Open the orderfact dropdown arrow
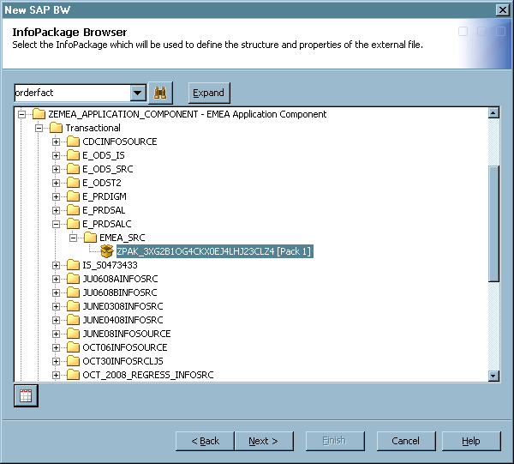The width and height of the screenshot is (514, 464). coord(137,93)
